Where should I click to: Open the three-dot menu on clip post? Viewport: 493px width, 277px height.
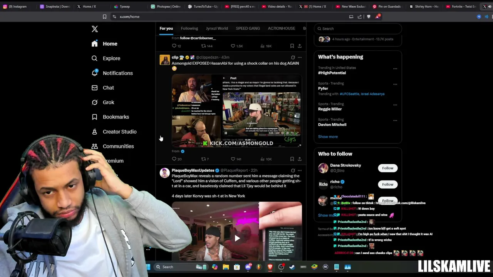pyautogui.click(x=300, y=57)
